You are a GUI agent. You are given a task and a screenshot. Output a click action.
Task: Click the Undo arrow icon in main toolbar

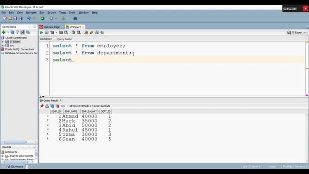pyautogui.click(x=29, y=18)
